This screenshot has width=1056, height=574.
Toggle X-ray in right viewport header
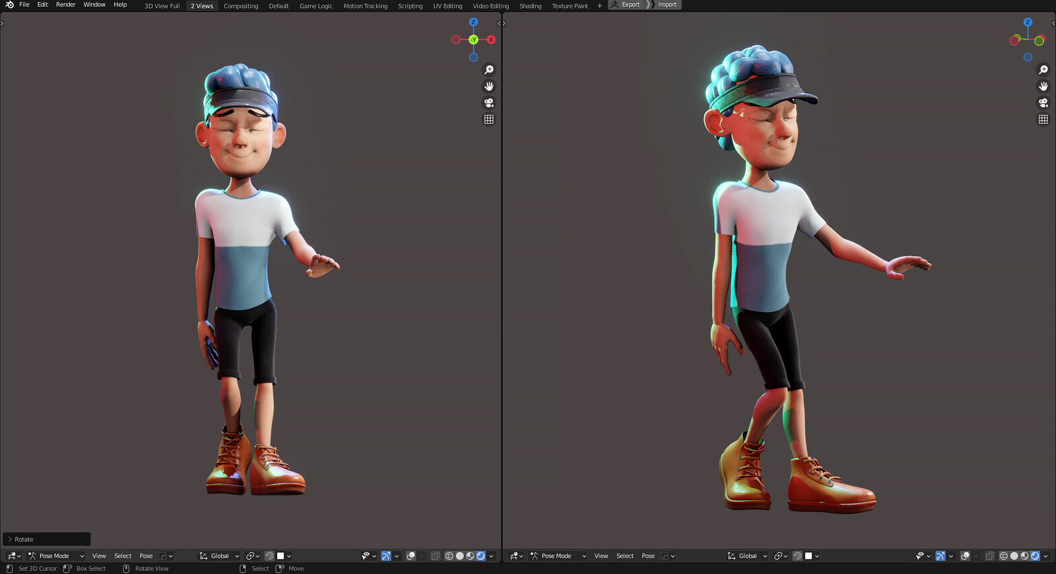pyautogui.click(x=989, y=556)
